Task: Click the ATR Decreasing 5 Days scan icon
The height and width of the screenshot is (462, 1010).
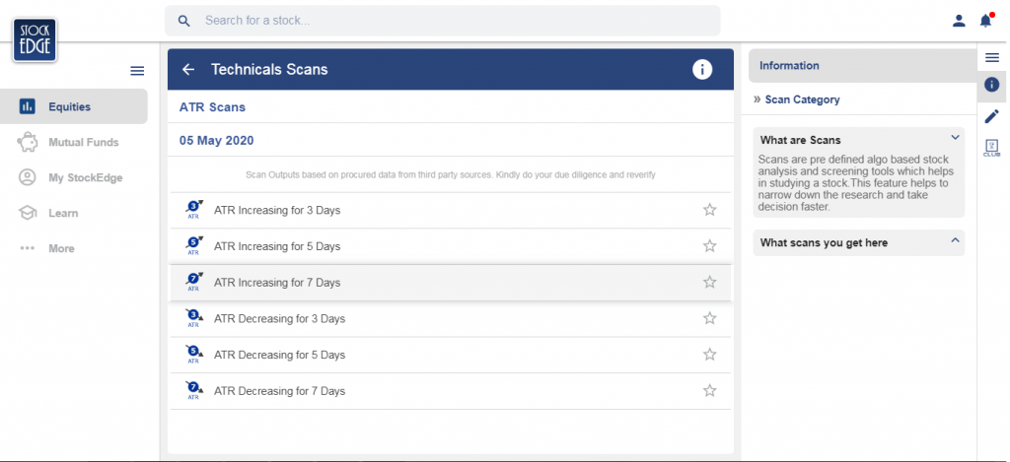Action: pyautogui.click(x=194, y=354)
